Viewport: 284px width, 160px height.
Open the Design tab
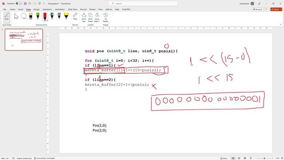click(x=36, y=9)
